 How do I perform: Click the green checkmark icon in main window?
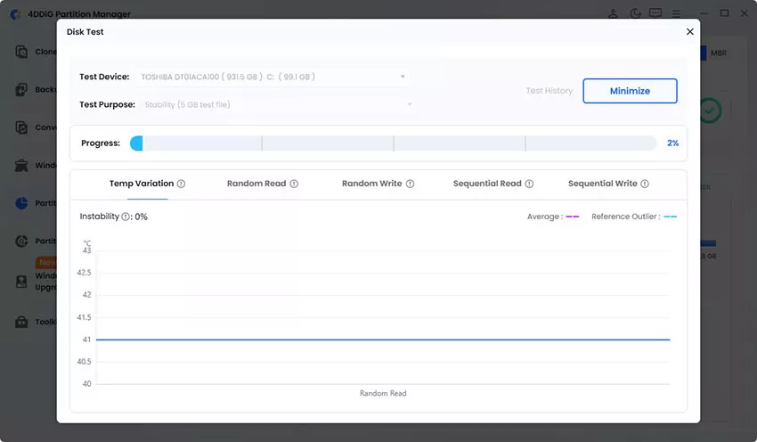point(710,110)
